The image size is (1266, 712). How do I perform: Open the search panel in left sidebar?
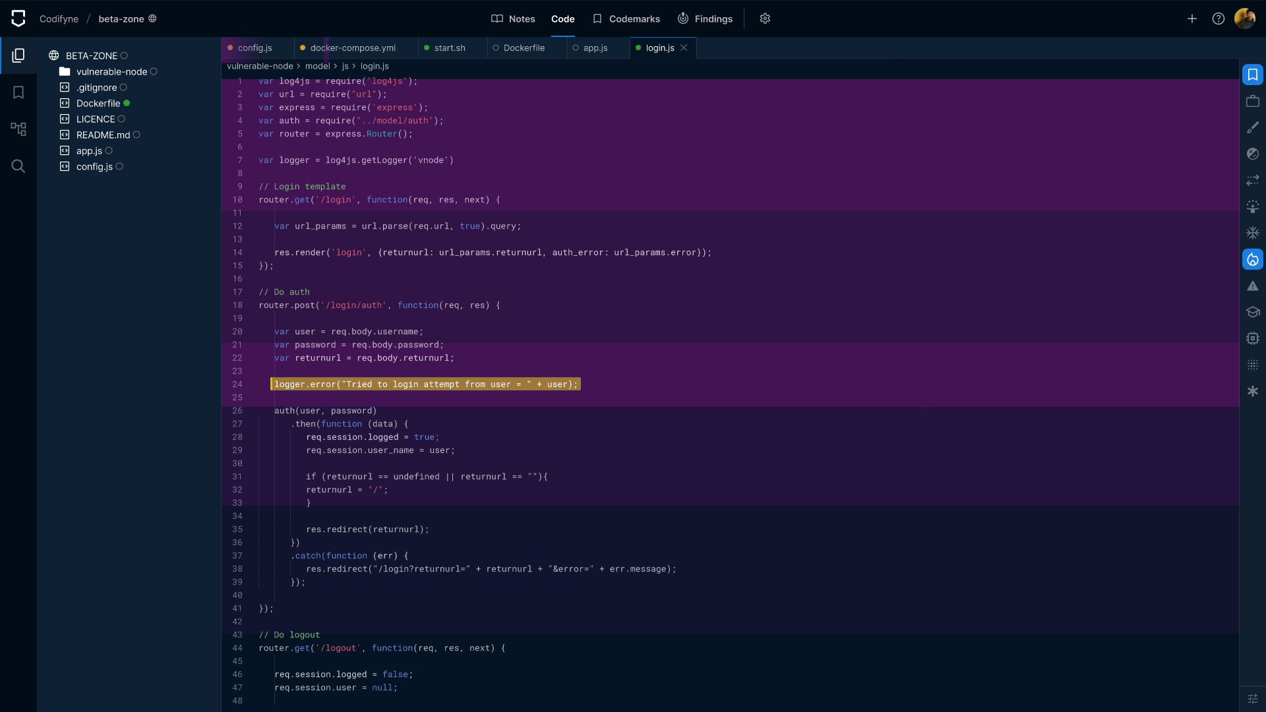(18, 166)
